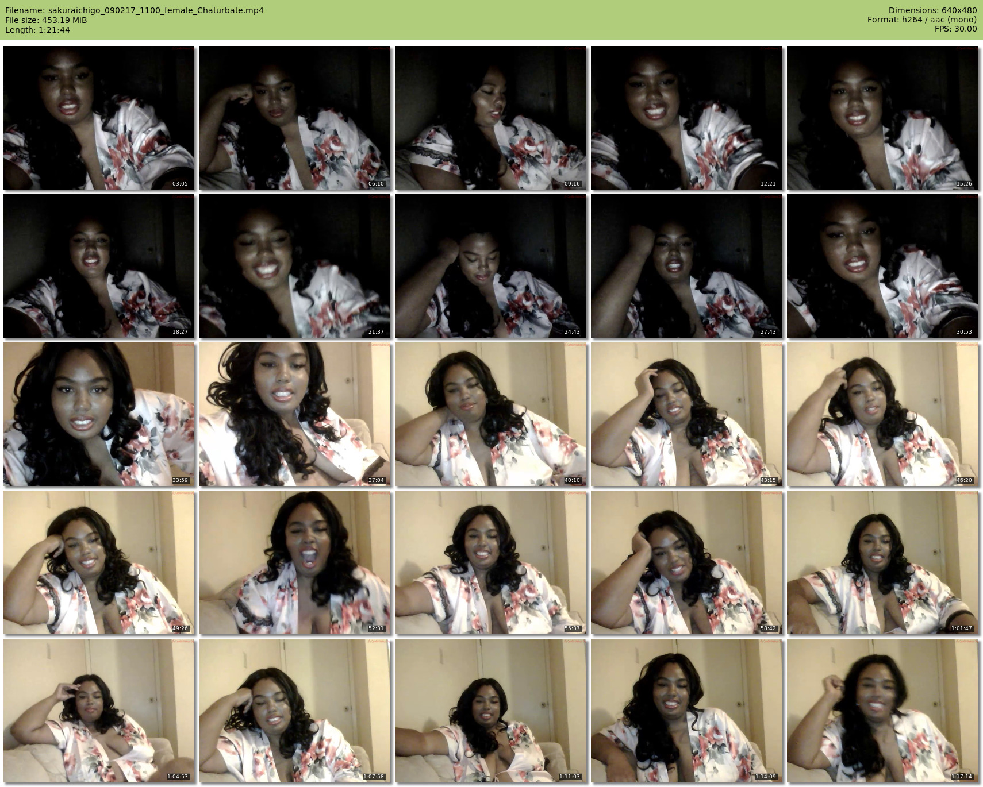
Task: Click the 'FPS: 30.00' text
Action: coord(956,30)
